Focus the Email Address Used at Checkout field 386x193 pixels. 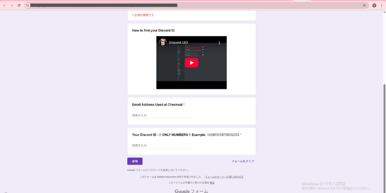tap(162, 115)
